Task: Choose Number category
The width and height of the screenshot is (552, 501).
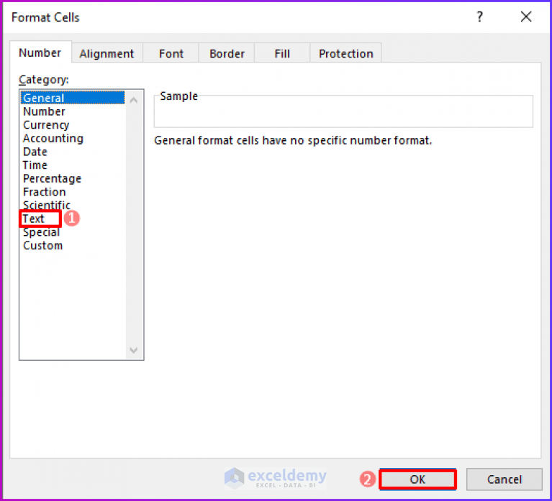Action: [73, 111]
